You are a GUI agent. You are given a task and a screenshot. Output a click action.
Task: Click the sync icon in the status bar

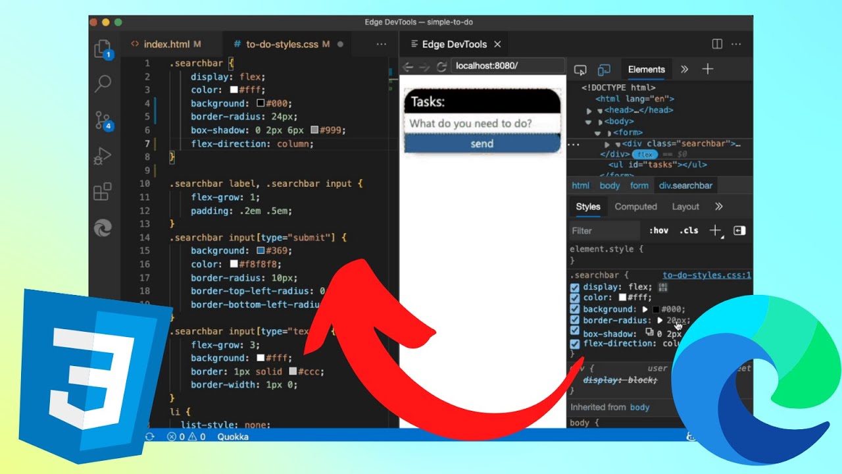(150, 436)
